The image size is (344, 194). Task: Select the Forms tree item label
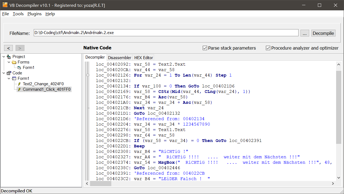click(x=23, y=62)
